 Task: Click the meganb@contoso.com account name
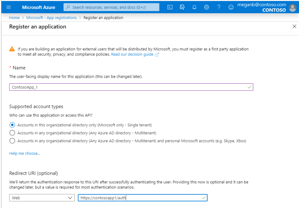tap(262, 5)
